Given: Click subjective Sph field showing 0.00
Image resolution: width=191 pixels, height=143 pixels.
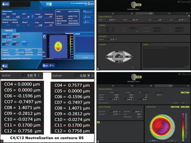Looking at the screenshot, I should 6,17.
